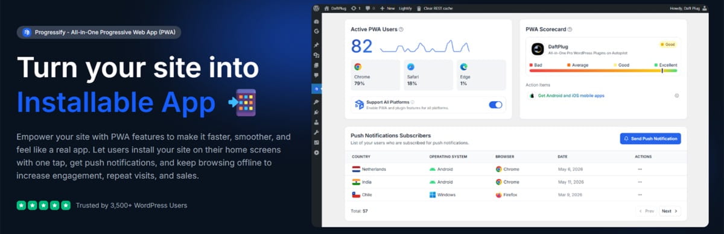The width and height of the screenshot is (724, 234).
Task: Open the updates indicator in admin bar
Action: [355, 8]
